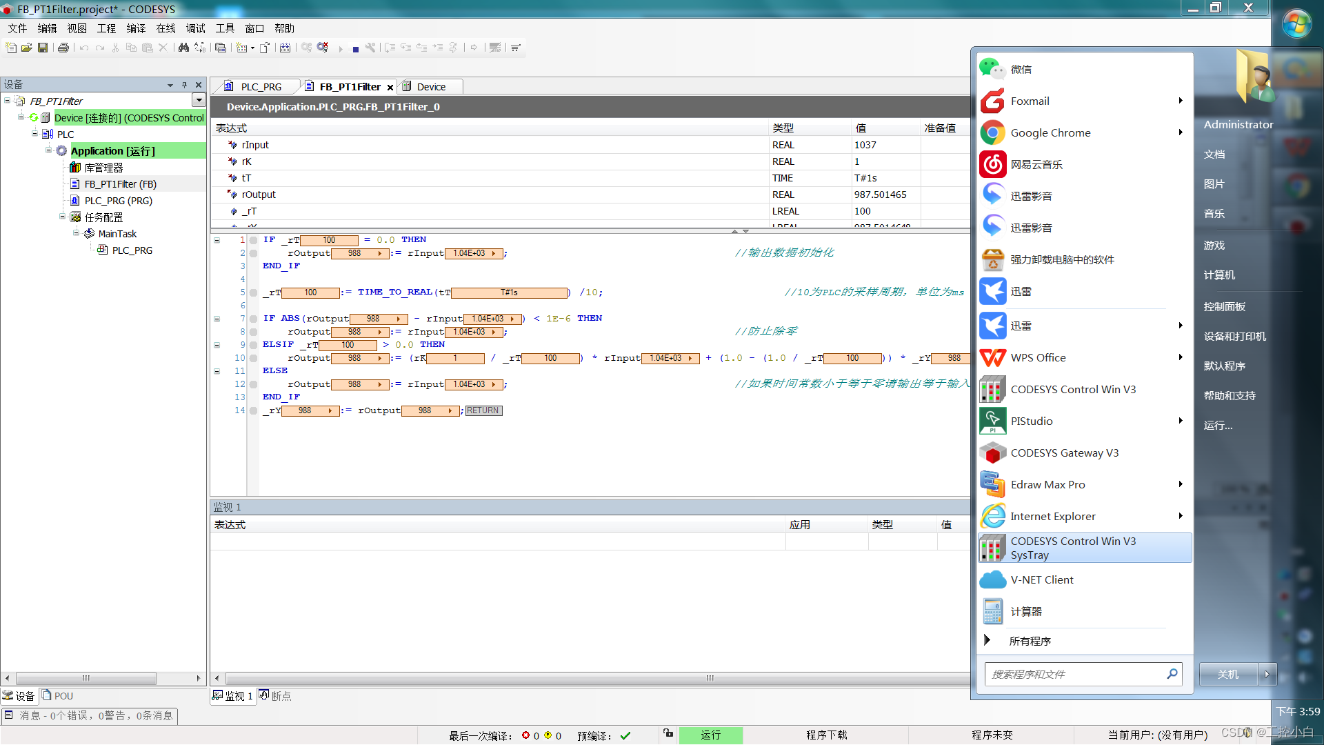The image size is (1324, 745).
Task: Collapse the 任务配置 tree node
Action: point(63,217)
